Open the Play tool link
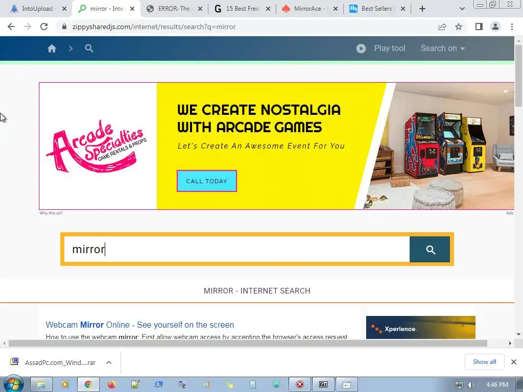 (x=390, y=48)
